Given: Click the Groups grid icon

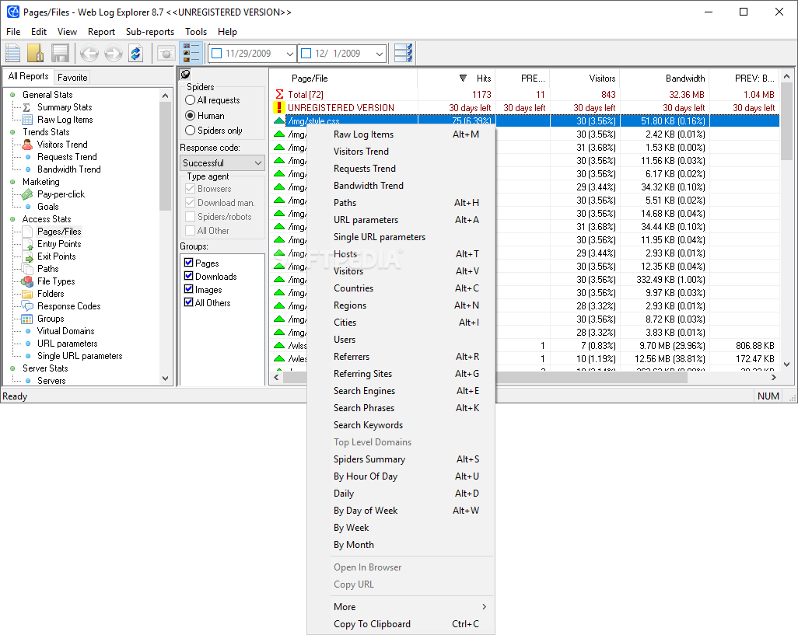Looking at the screenshot, I should pos(27,319).
